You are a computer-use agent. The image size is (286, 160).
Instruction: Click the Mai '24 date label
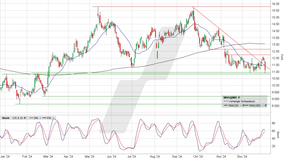tap(89, 156)
